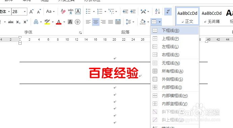Sort text with A-Z sort button

[157, 11]
